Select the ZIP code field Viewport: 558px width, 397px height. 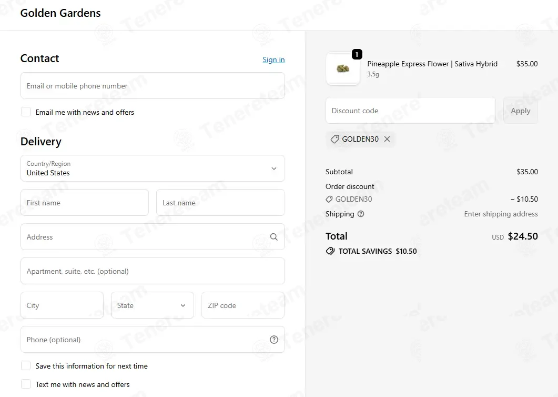pos(242,305)
